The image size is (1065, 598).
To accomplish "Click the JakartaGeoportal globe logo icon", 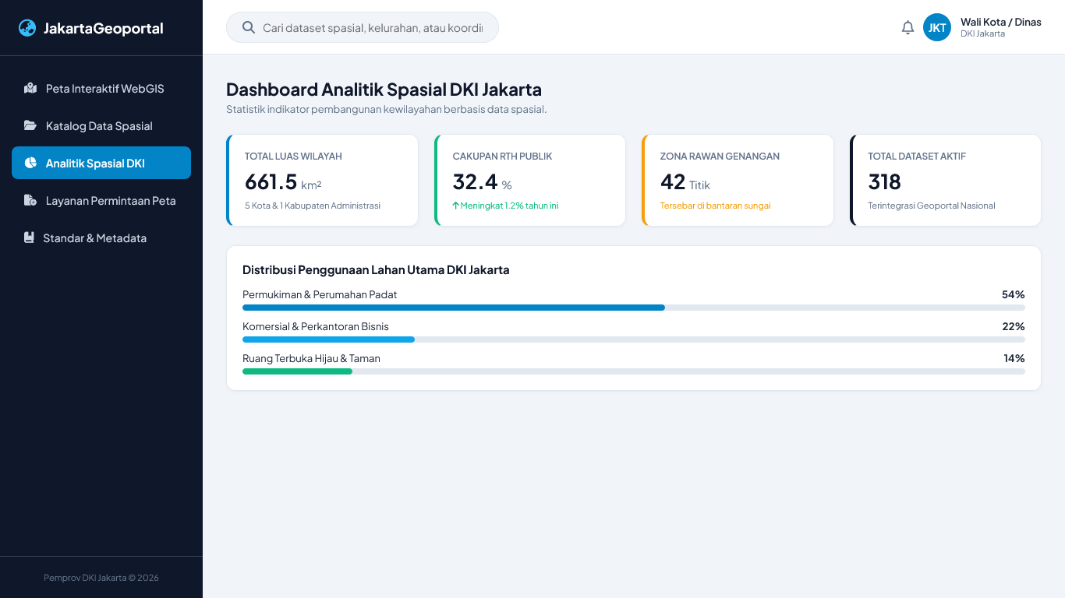I will (x=27, y=28).
